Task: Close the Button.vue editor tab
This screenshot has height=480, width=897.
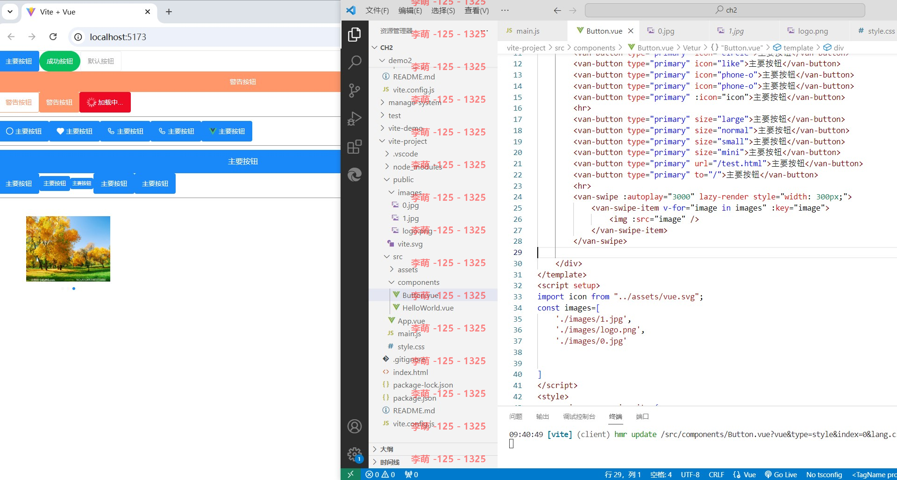Action: point(631,31)
